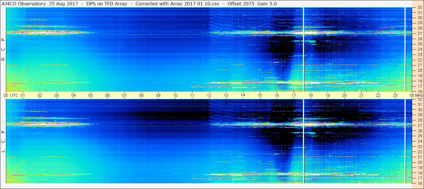
Task: Click the 25 frequency label beside RCP panel
Action: point(419,44)
